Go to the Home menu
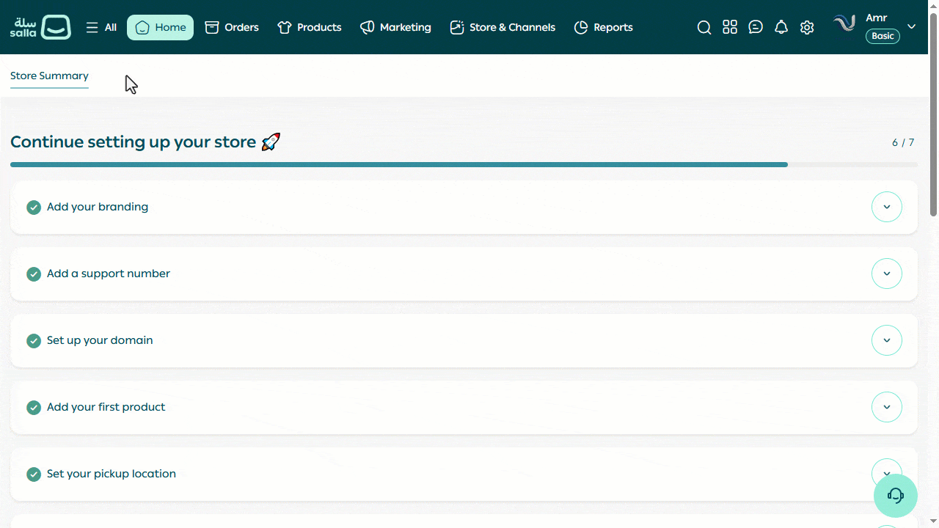Viewport: 939px width, 528px height. 160,27
